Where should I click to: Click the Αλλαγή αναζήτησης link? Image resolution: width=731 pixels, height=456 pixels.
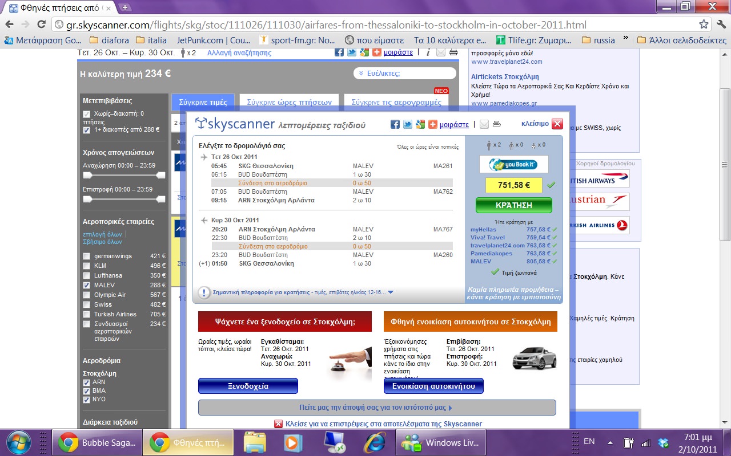(239, 52)
